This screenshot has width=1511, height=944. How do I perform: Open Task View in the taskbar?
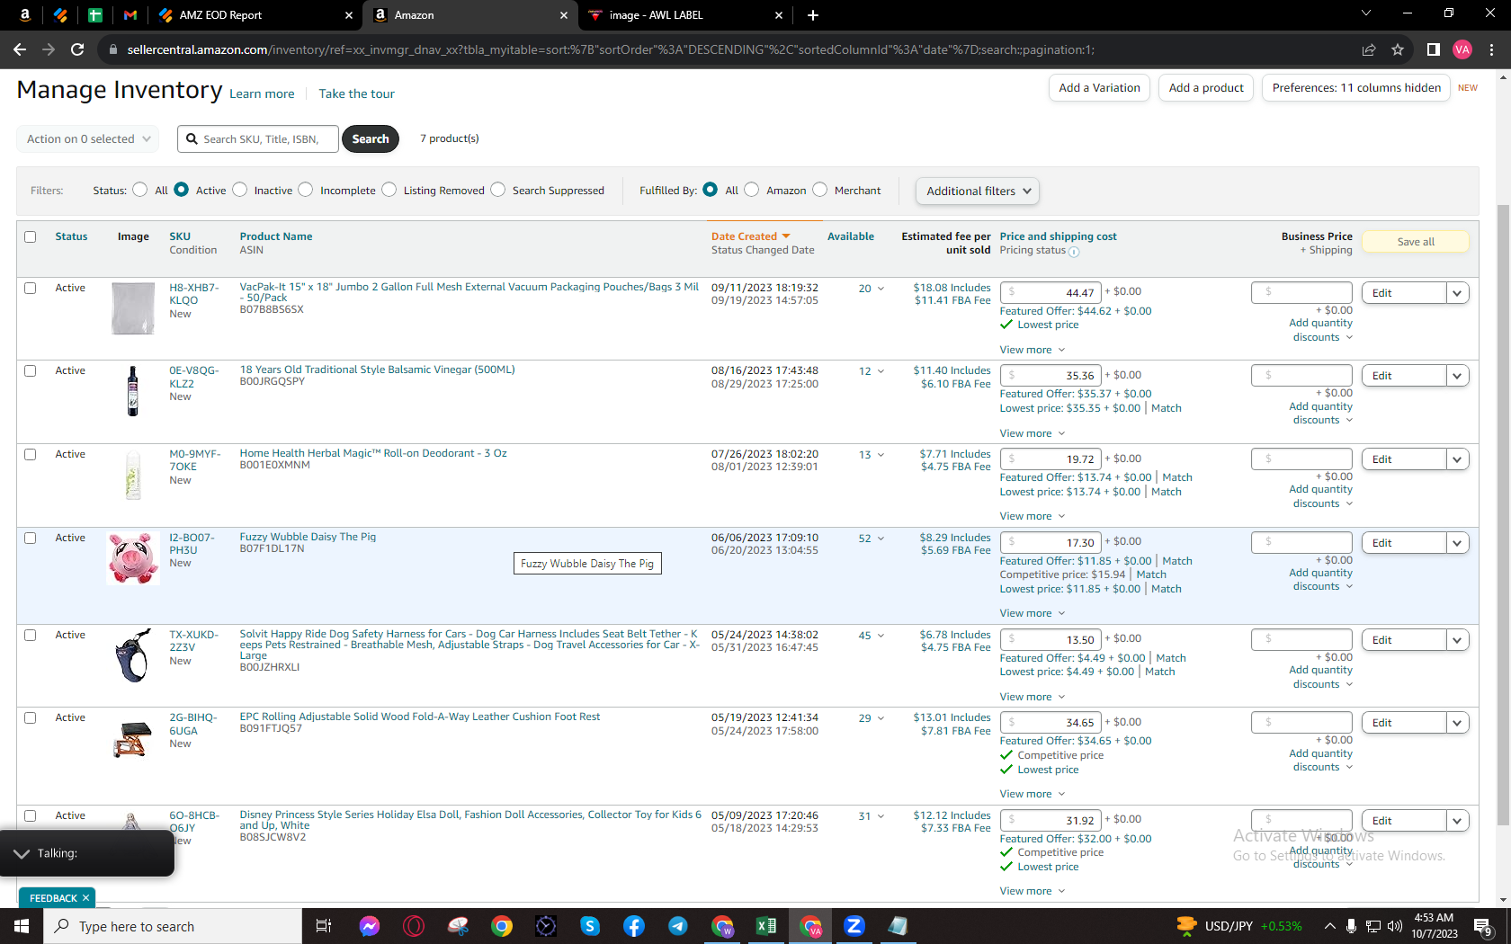click(324, 926)
